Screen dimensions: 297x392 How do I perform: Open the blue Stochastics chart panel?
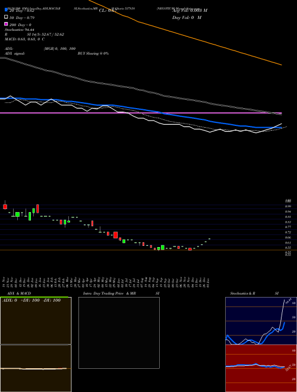(x=261, y=321)
